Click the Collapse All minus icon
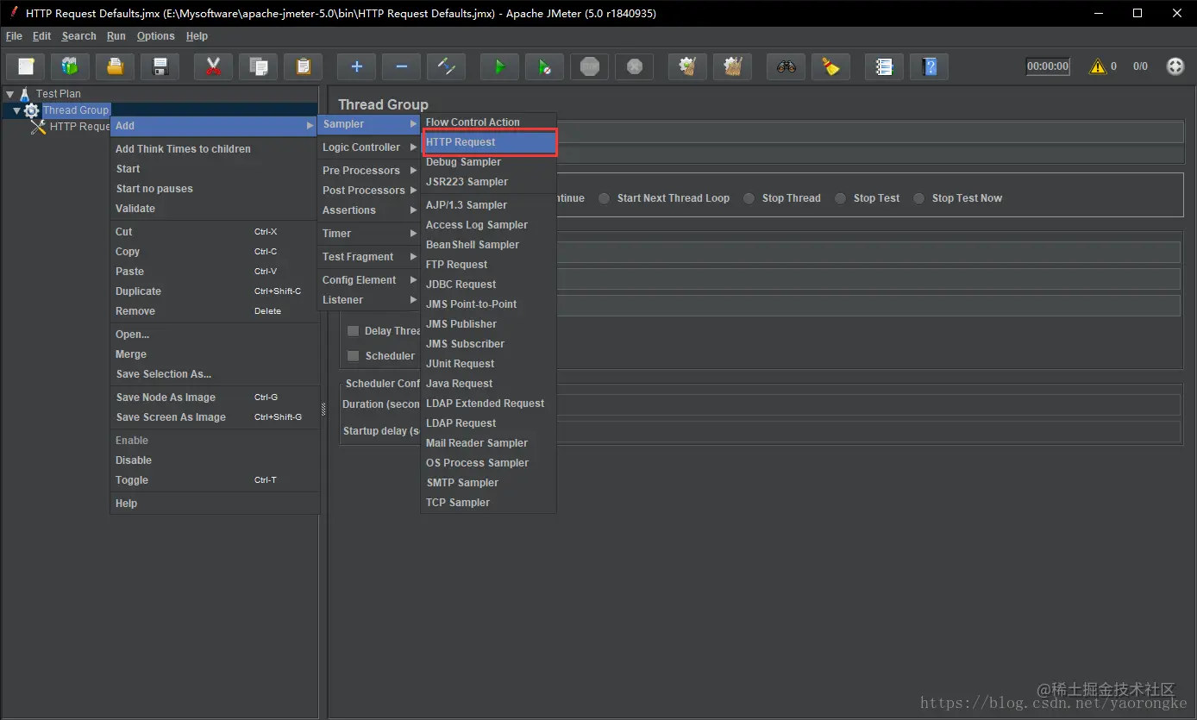 click(x=401, y=66)
